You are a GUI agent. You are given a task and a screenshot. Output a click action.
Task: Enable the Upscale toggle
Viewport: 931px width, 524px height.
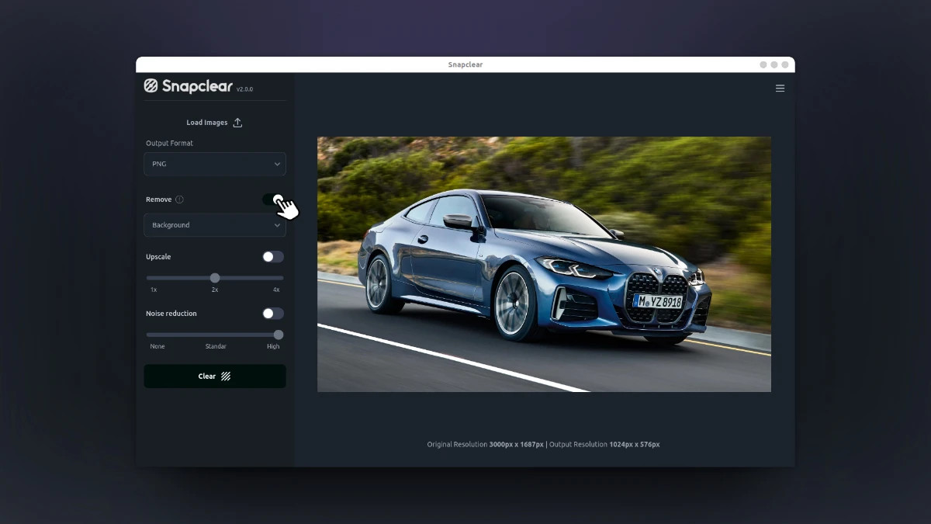coord(272,257)
